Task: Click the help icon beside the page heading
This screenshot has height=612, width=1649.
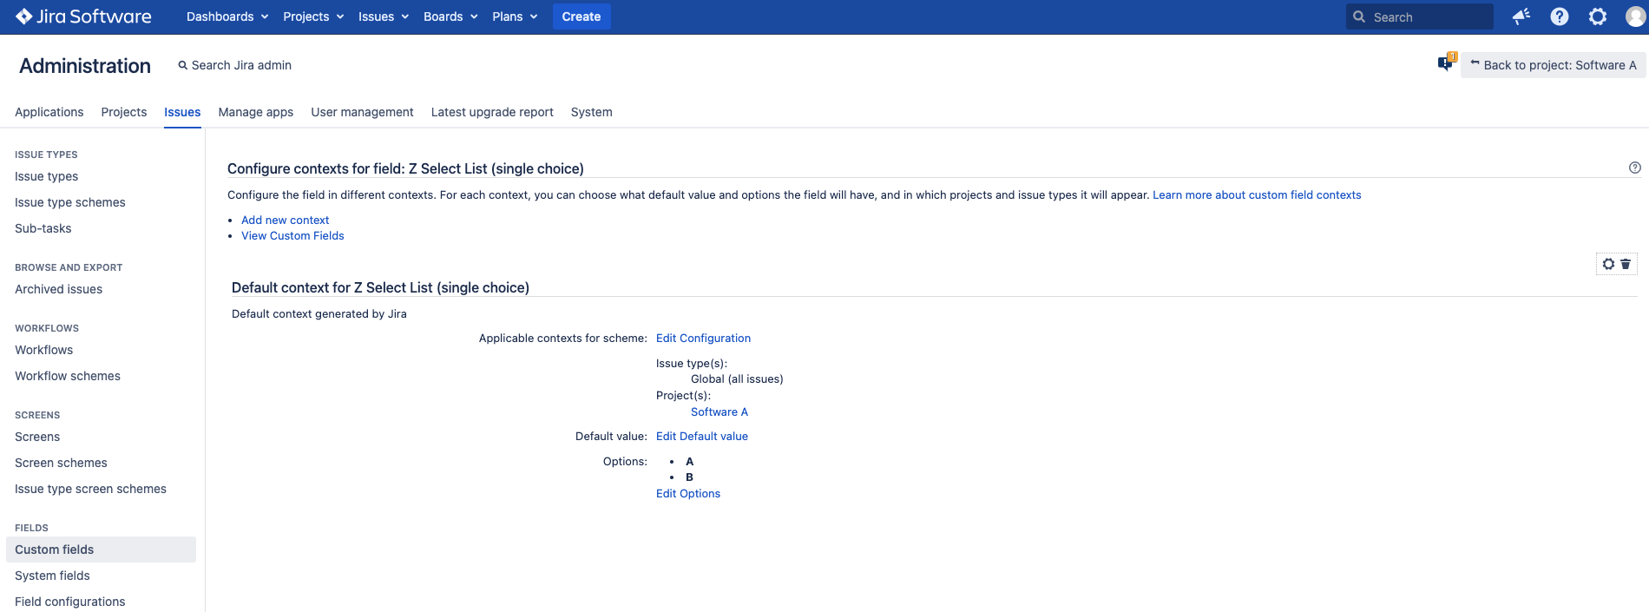Action: pos(1635,168)
